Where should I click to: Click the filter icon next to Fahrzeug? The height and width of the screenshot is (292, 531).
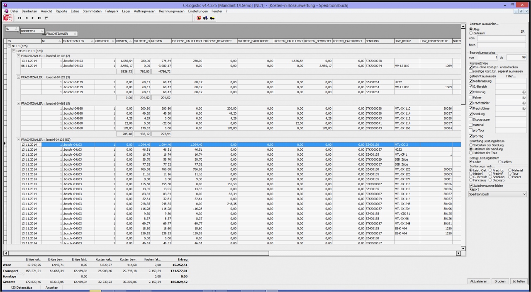coord(524,92)
